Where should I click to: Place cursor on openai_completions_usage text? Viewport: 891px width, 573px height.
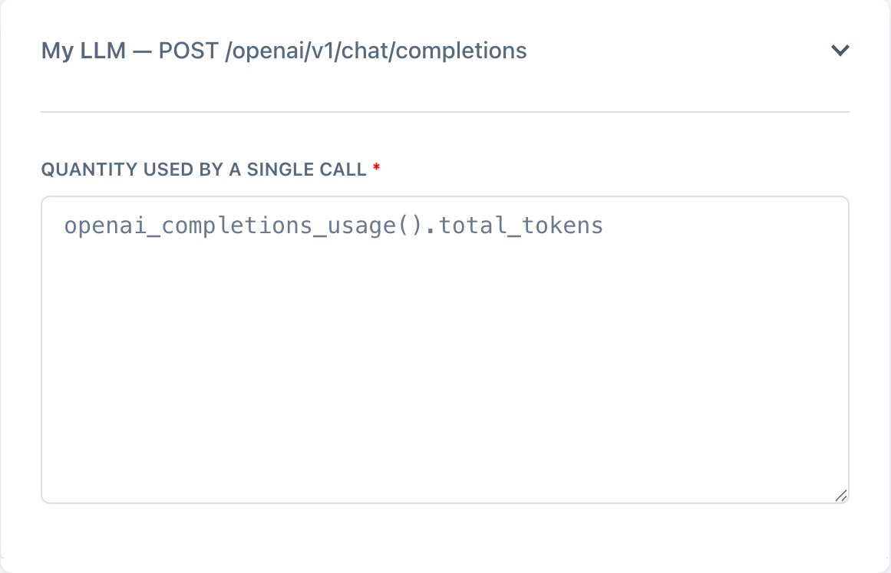[230, 226]
